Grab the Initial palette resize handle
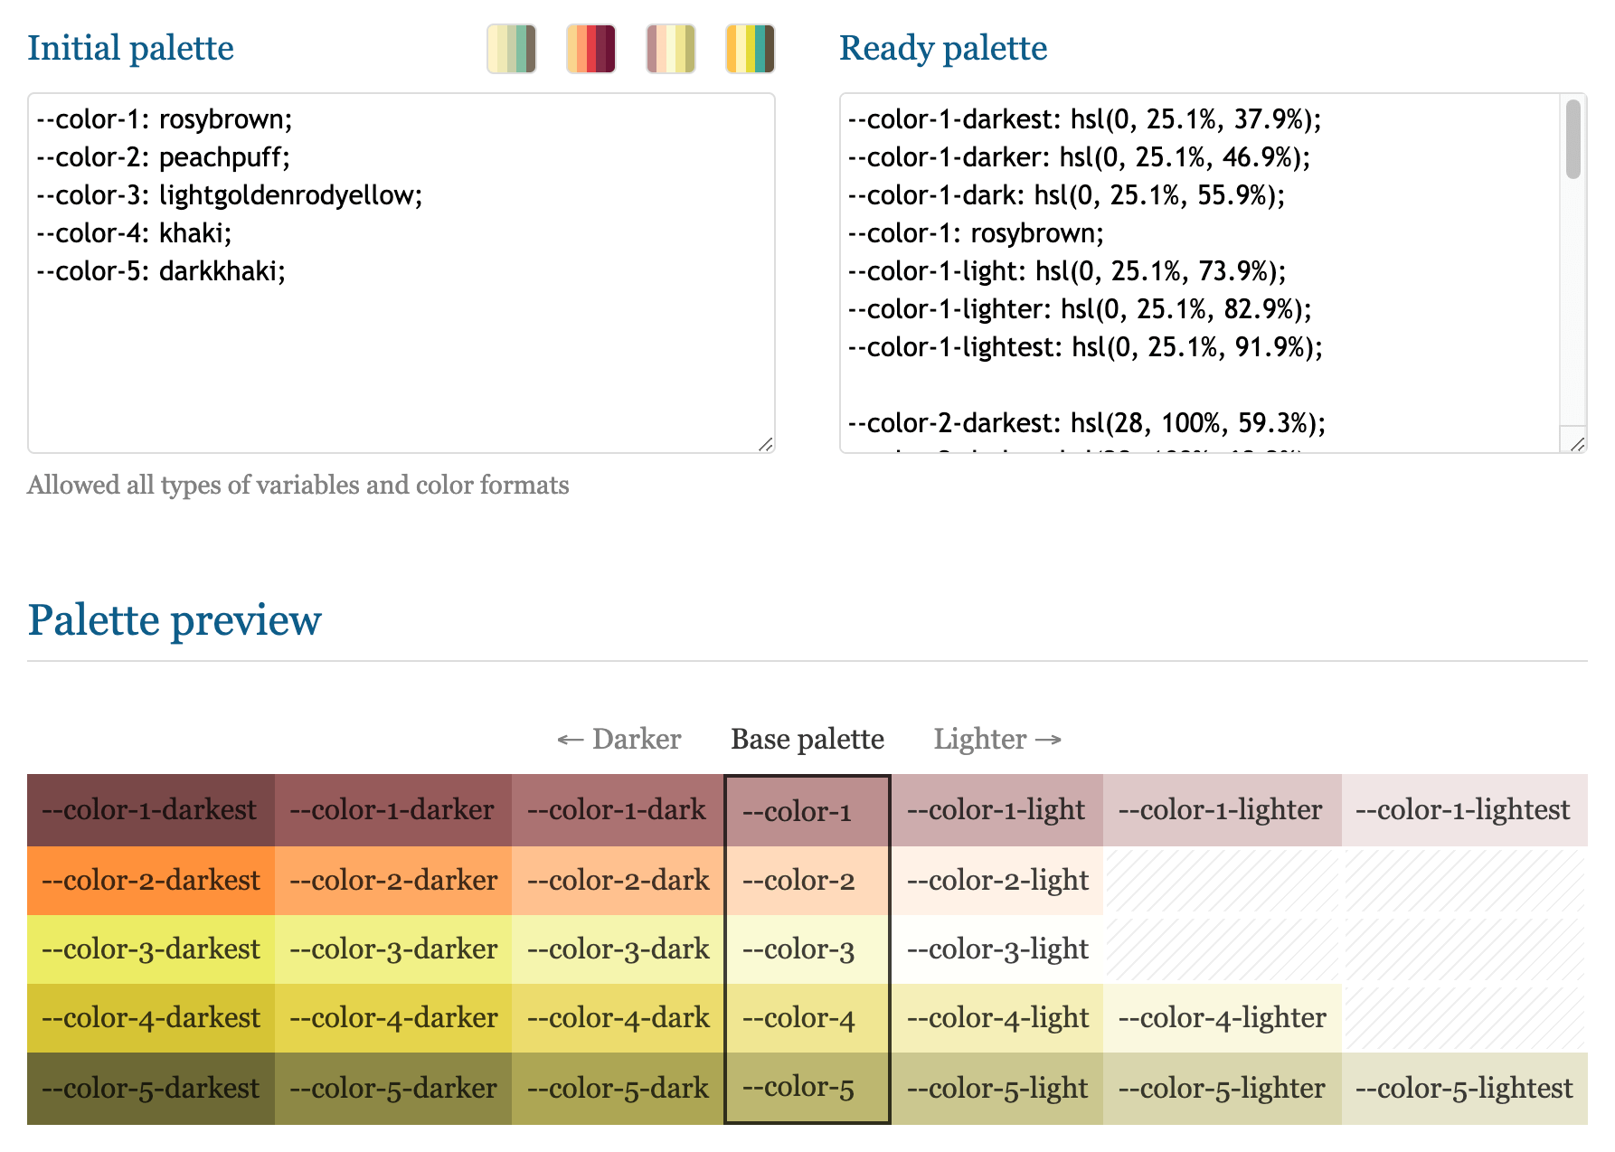Image resolution: width=1615 pixels, height=1152 pixels. (x=766, y=444)
